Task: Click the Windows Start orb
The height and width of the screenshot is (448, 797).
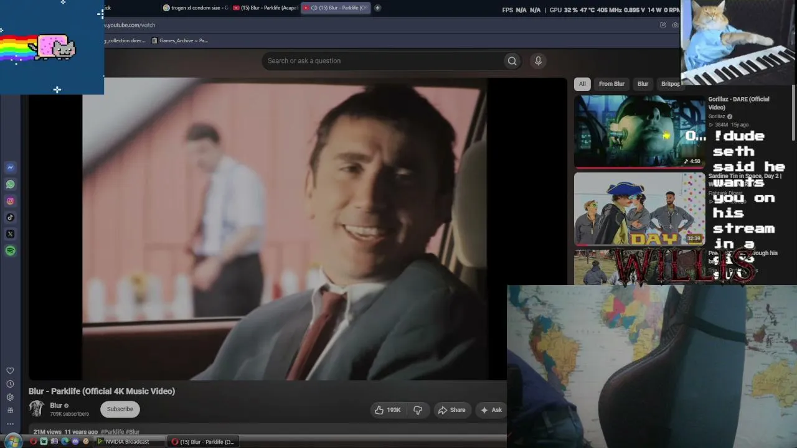Action: 12,442
